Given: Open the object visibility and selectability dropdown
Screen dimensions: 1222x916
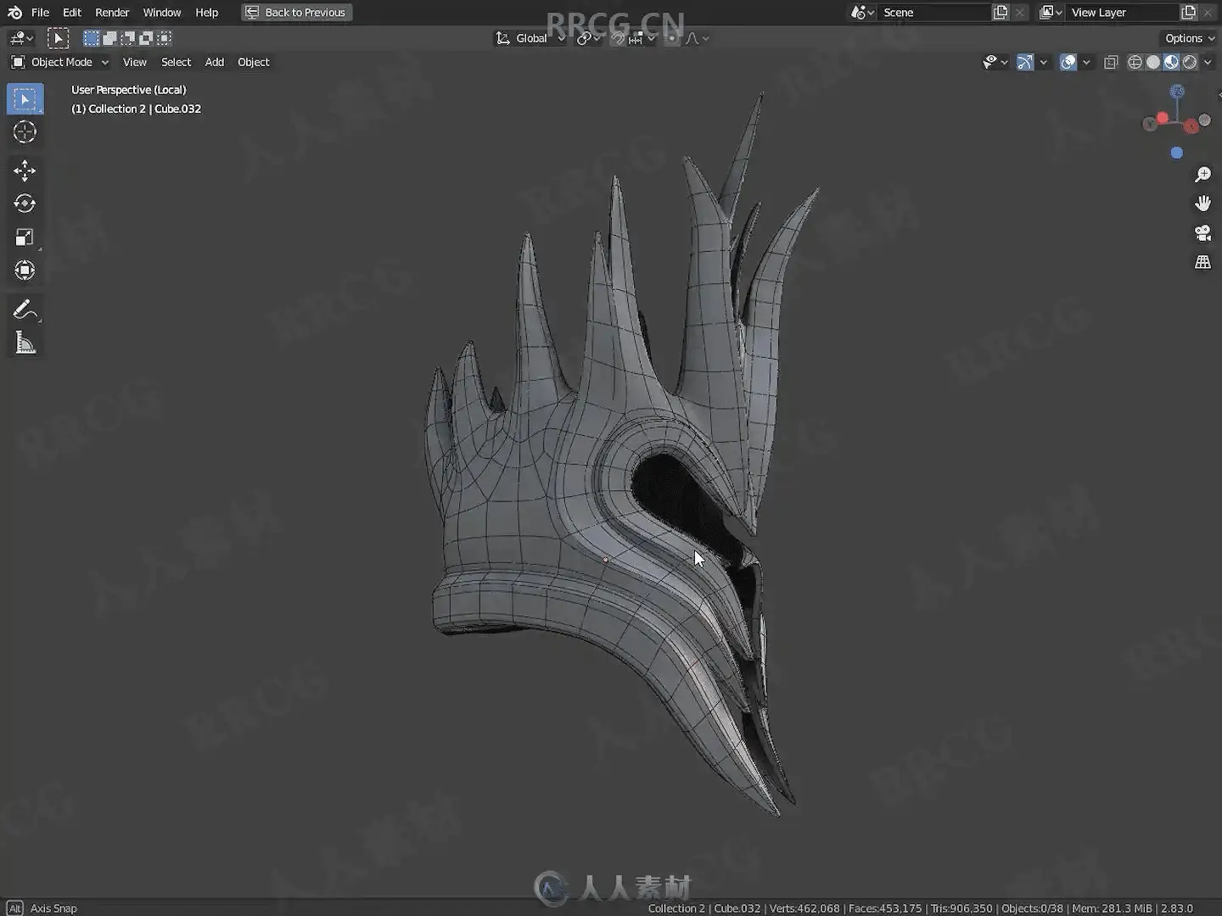Looking at the screenshot, I should [995, 62].
